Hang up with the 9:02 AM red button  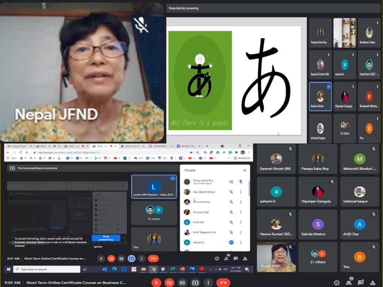(x=223, y=283)
